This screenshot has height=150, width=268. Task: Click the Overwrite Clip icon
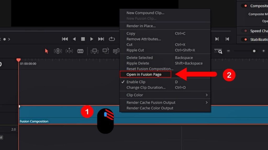[106, 51]
